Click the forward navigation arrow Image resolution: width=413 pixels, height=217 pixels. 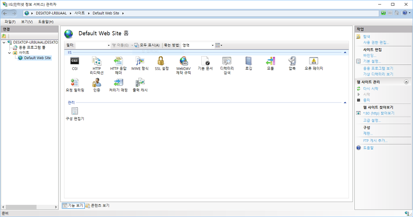coord(14,13)
